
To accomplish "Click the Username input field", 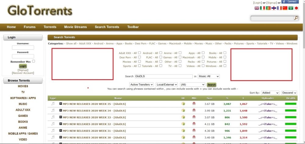I will coord(23,48).
